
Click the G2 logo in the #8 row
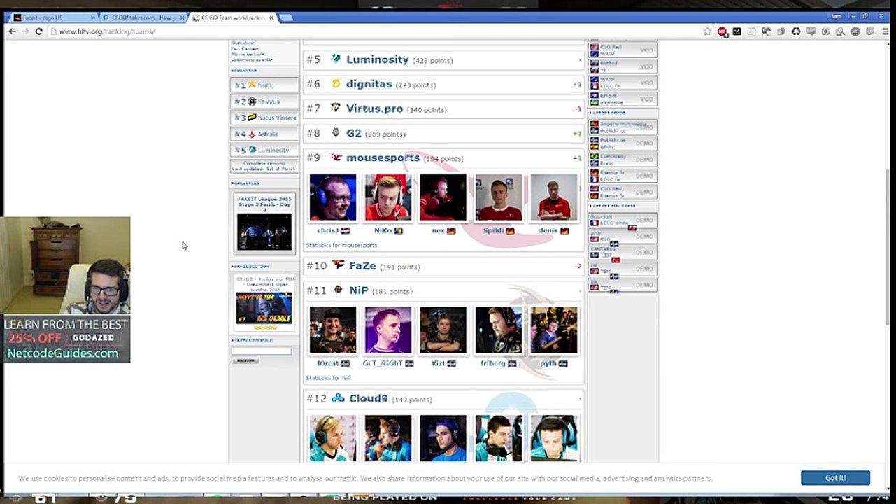[336, 133]
